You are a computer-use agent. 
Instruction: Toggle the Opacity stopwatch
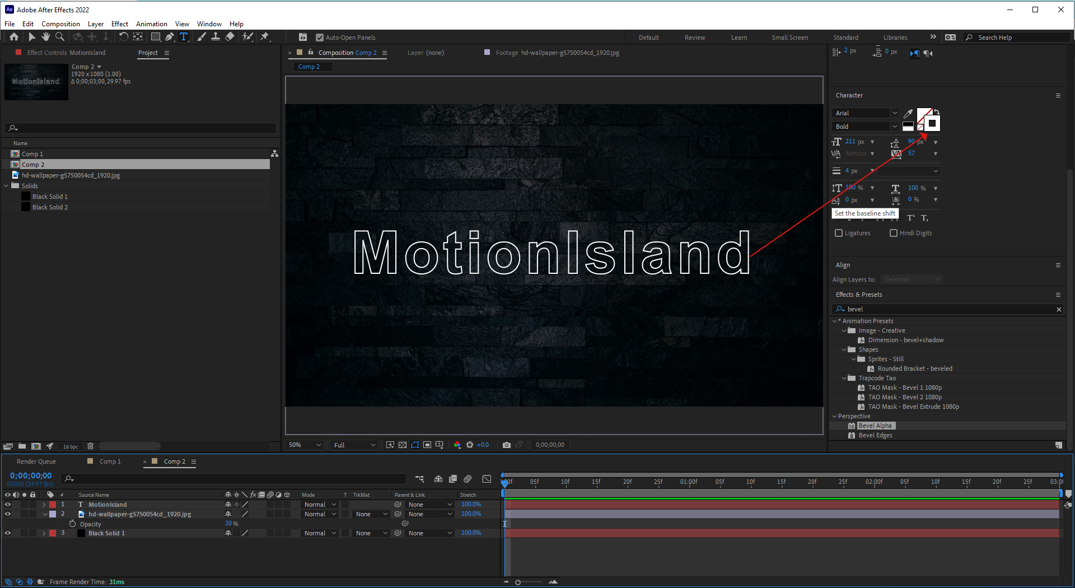[72, 524]
